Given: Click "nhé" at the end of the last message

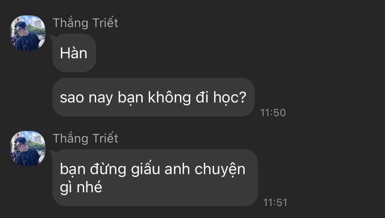Looking at the screenshot, I should (x=89, y=187).
